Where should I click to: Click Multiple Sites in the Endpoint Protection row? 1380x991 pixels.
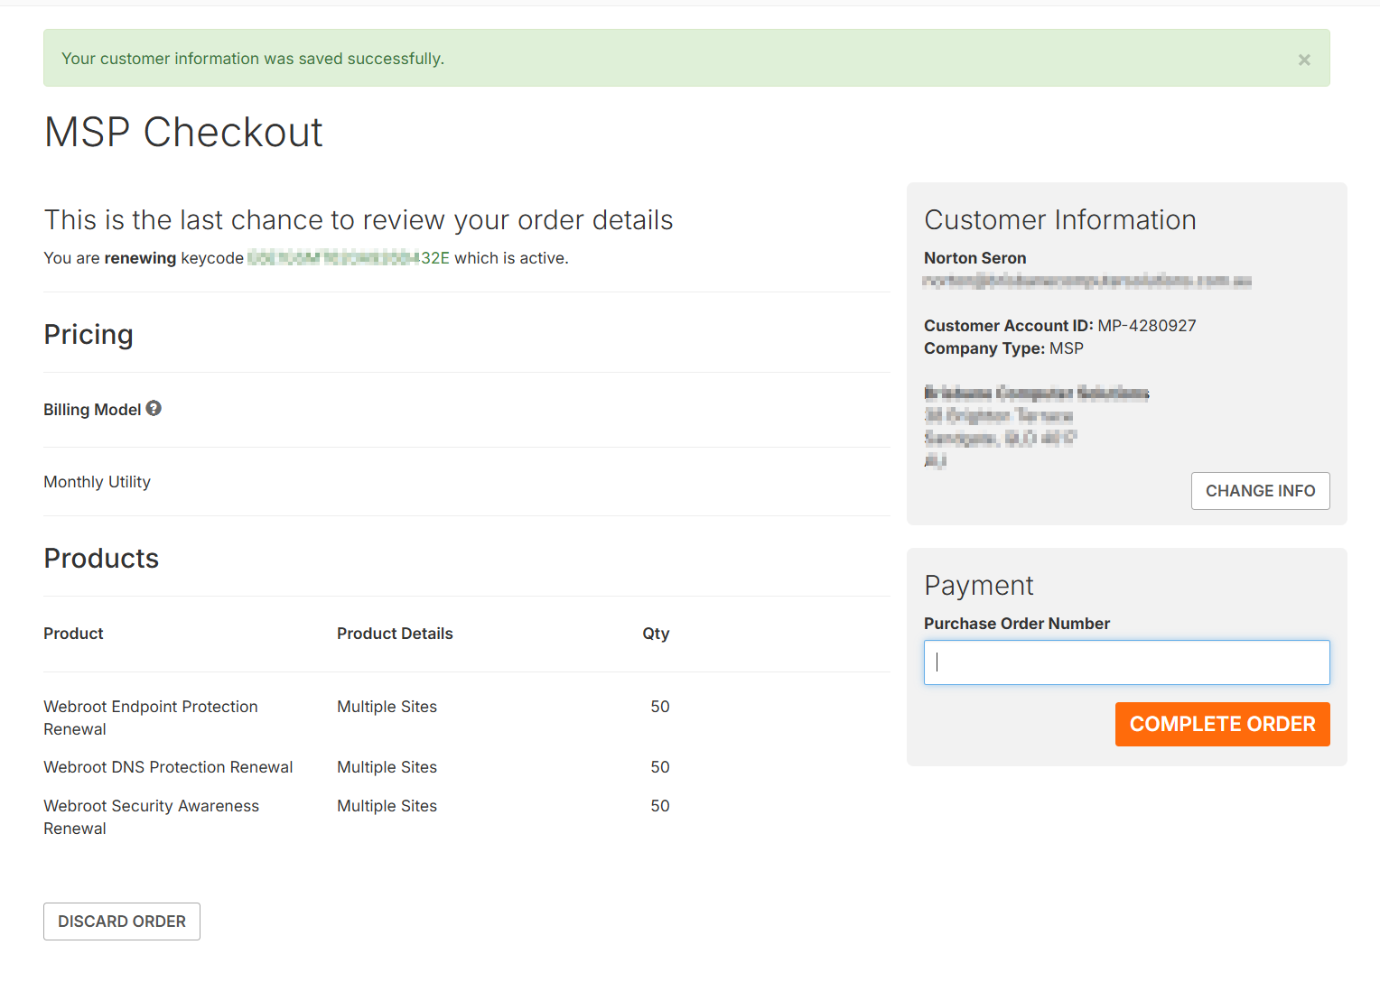click(x=387, y=707)
